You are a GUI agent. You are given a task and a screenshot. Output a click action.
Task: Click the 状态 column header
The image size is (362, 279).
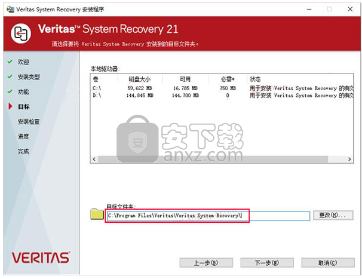click(255, 79)
